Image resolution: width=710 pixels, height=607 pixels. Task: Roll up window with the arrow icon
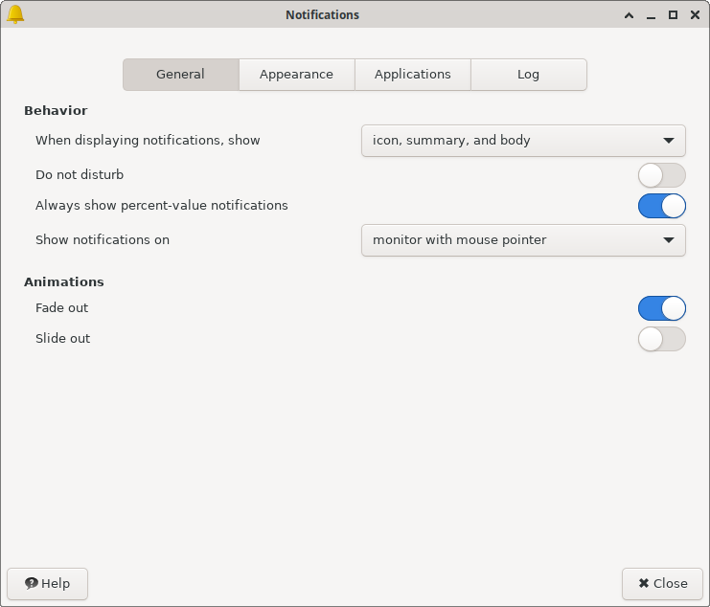tap(629, 15)
